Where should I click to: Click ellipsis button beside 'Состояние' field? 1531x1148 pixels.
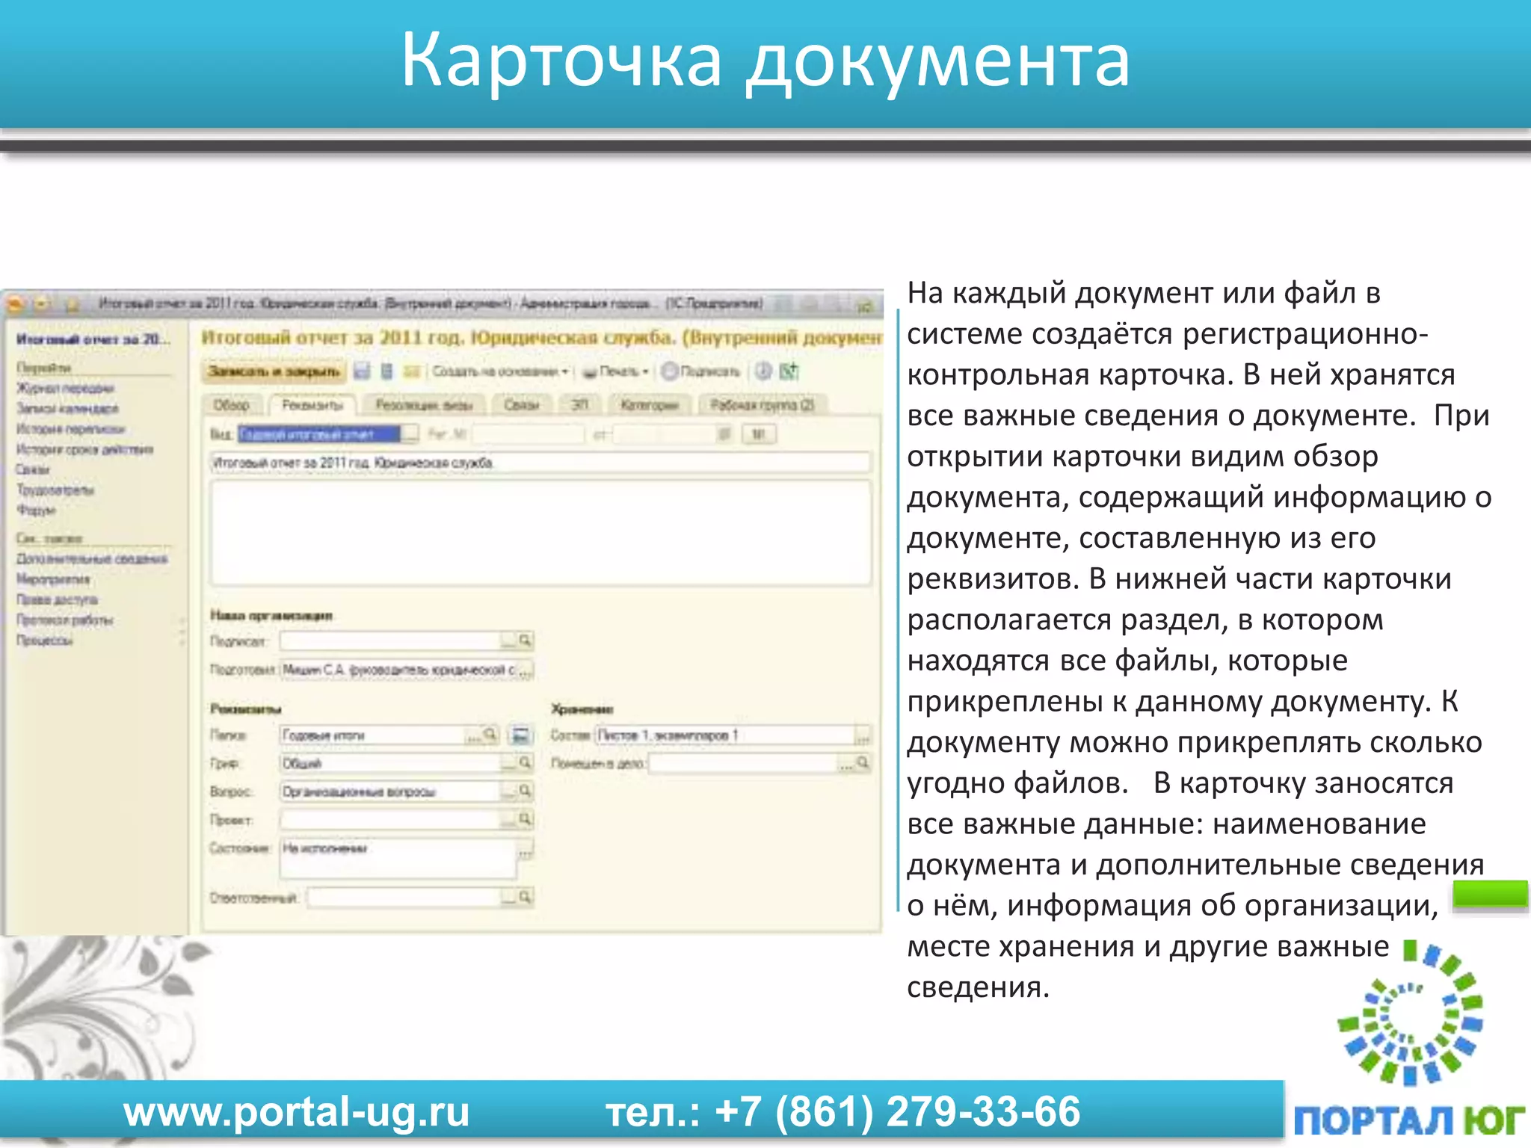(x=526, y=850)
